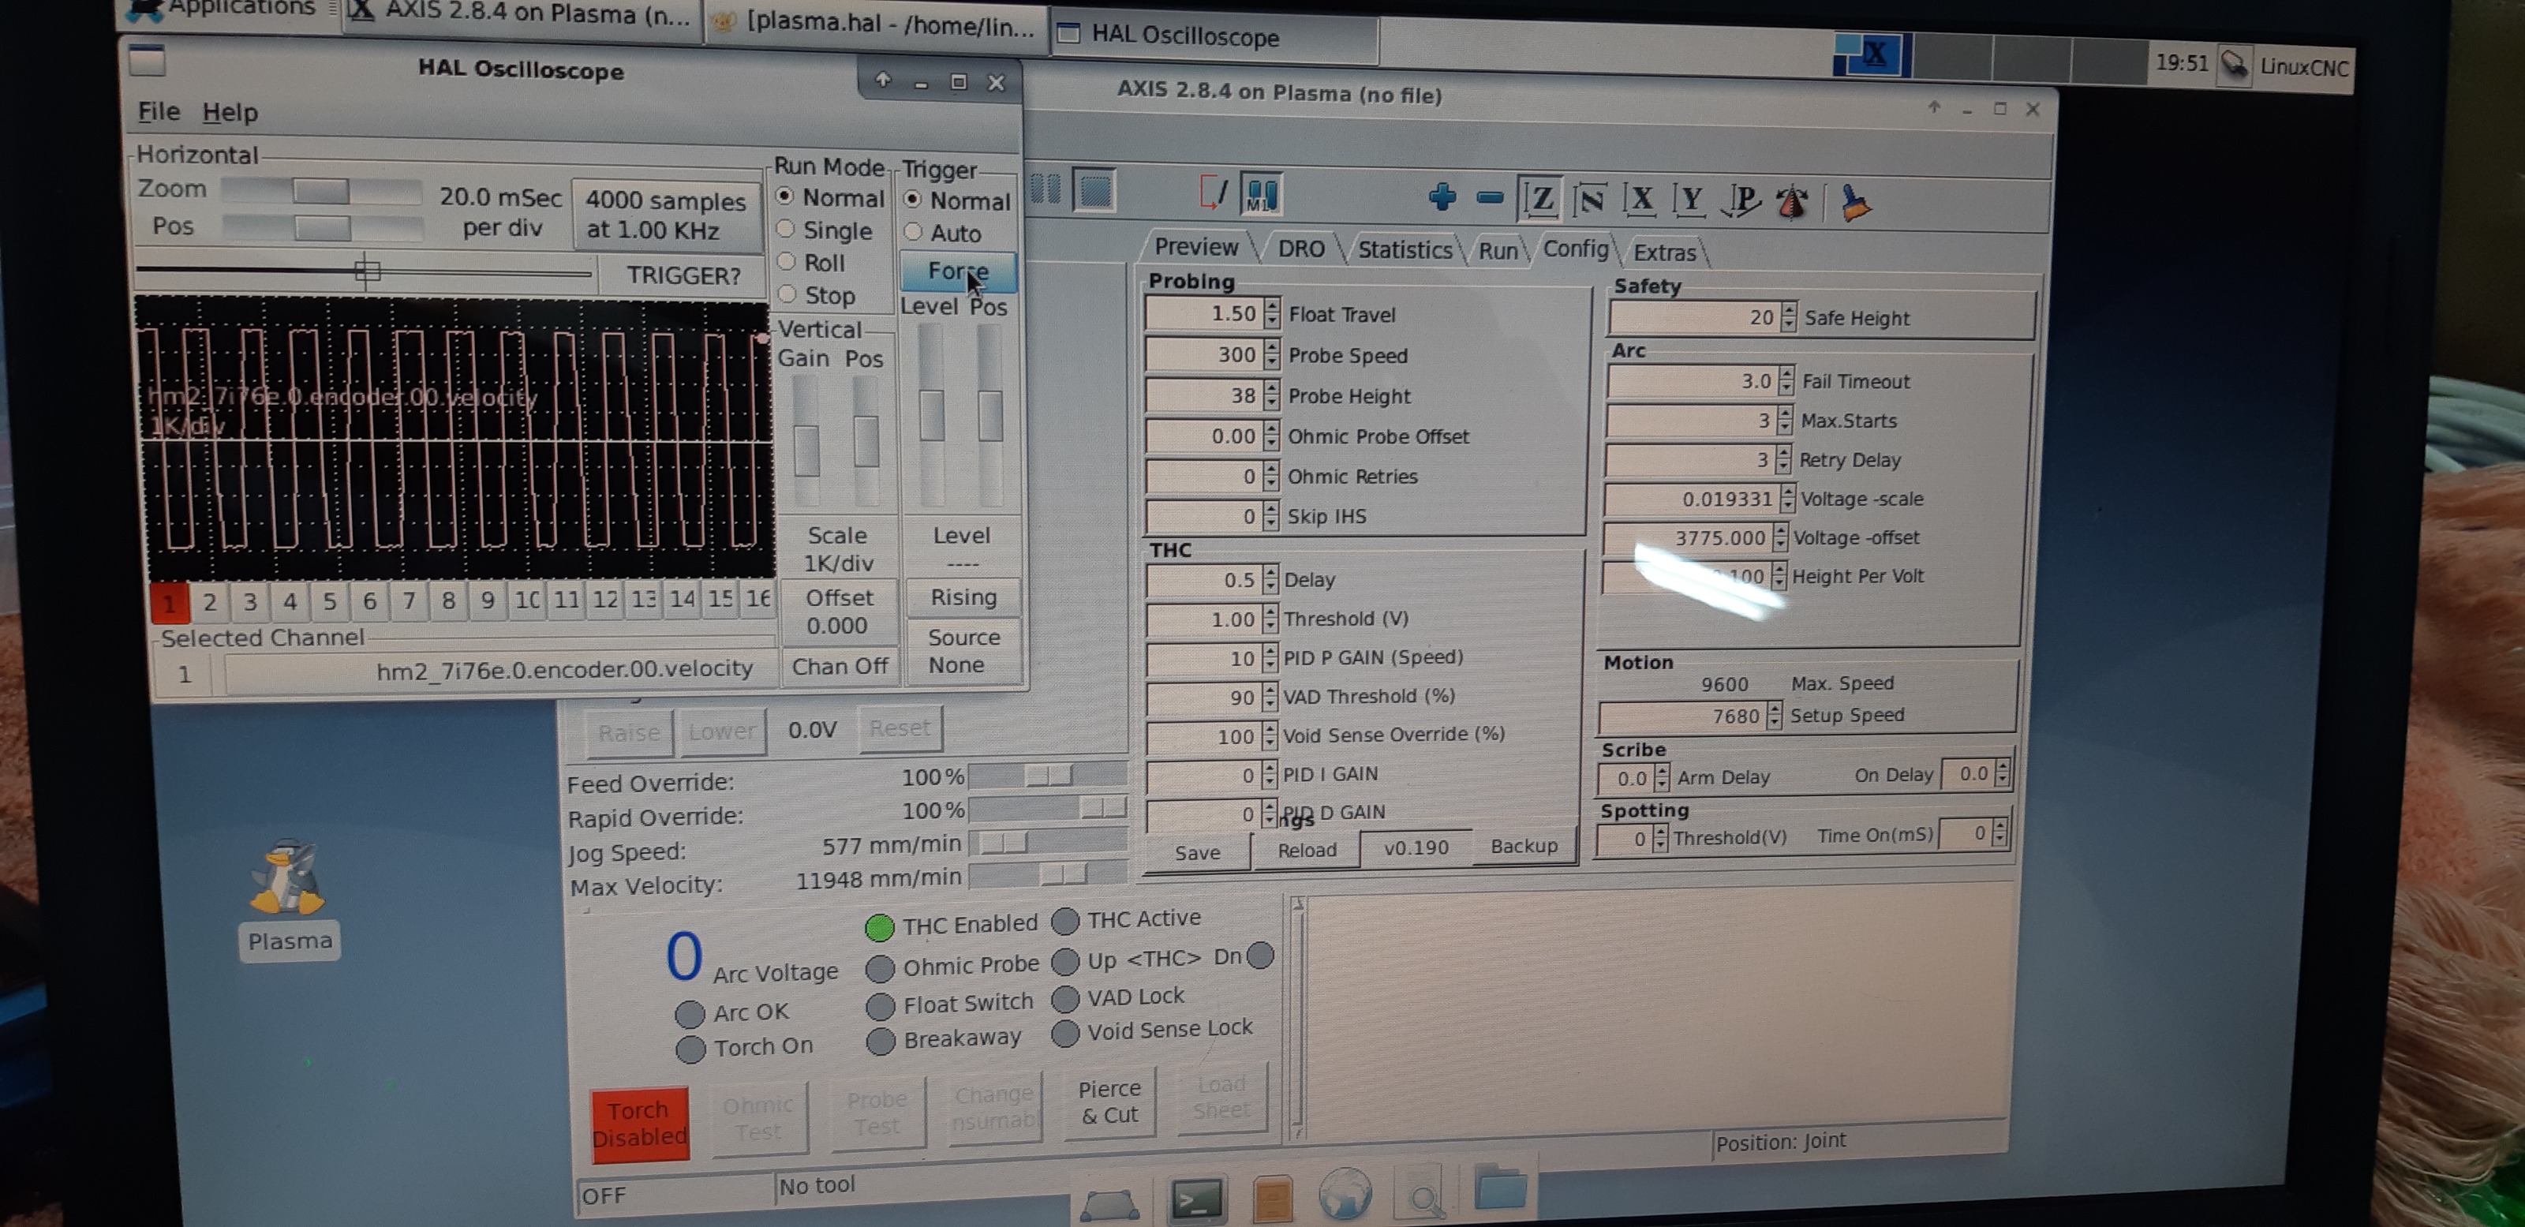Click the Zoom In plus icon in AXIS toolbar
Image resolution: width=2525 pixels, height=1227 pixels.
(1443, 197)
